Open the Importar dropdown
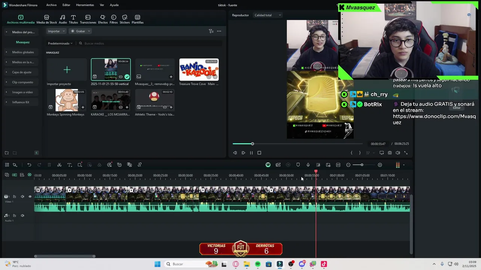Image resolution: width=481 pixels, height=270 pixels. click(x=56, y=31)
